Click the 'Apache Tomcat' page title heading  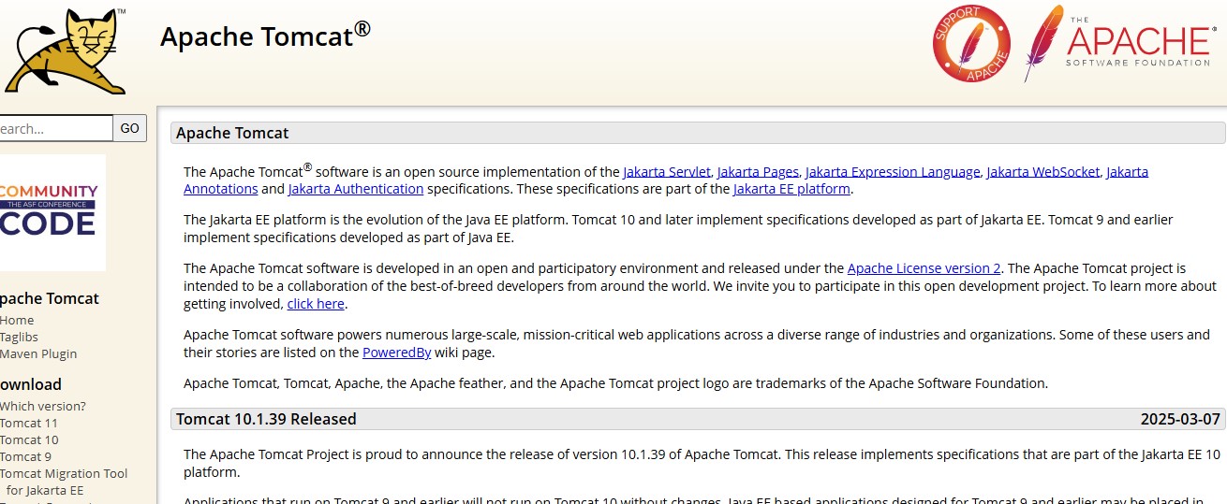tap(265, 35)
